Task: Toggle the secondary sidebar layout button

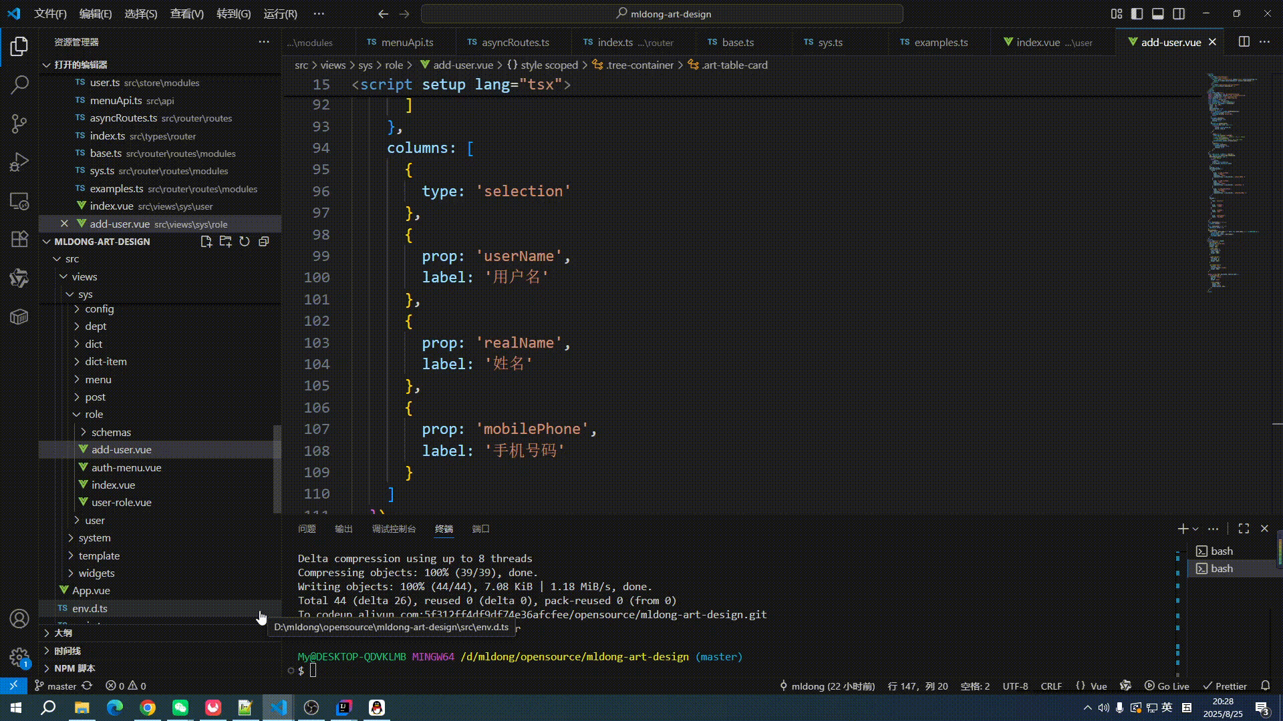Action: pyautogui.click(x=1179, y=13)
